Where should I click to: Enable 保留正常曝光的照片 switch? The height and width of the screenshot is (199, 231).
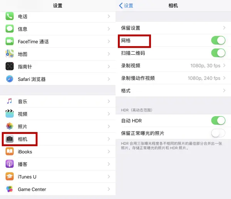218,133
